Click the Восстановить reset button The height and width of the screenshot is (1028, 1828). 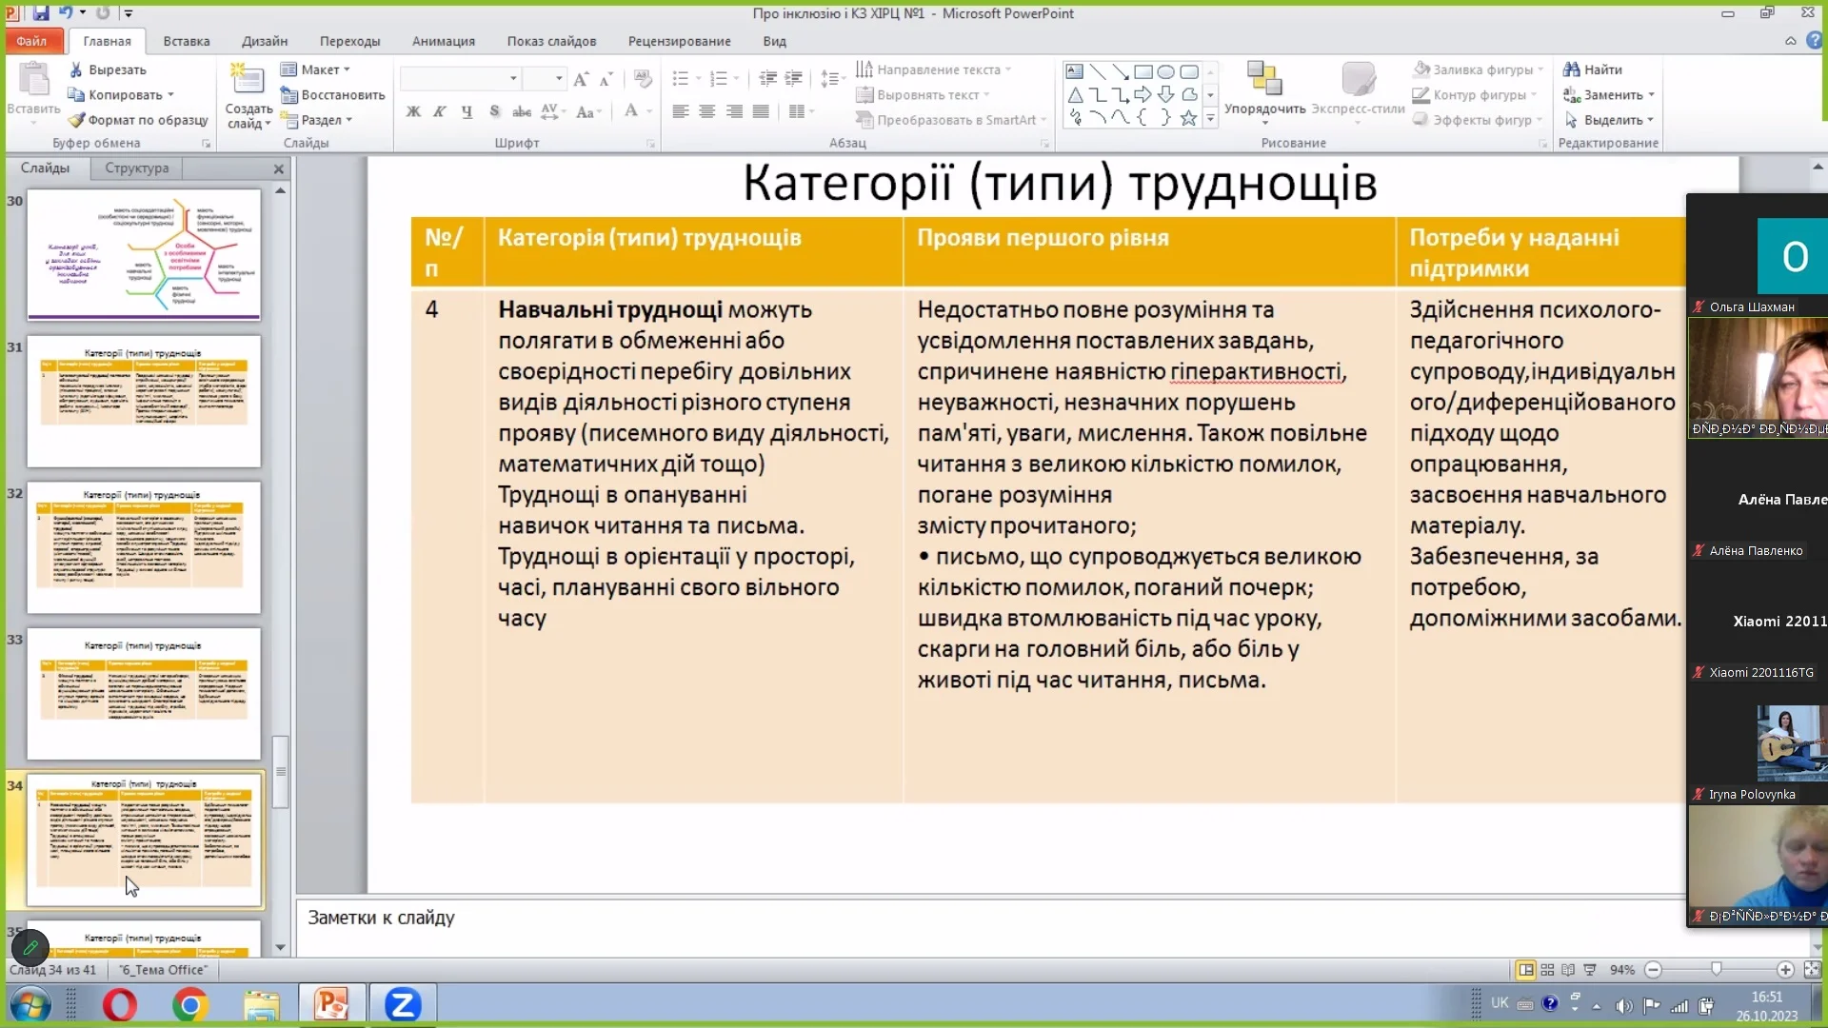pos(333,95)
